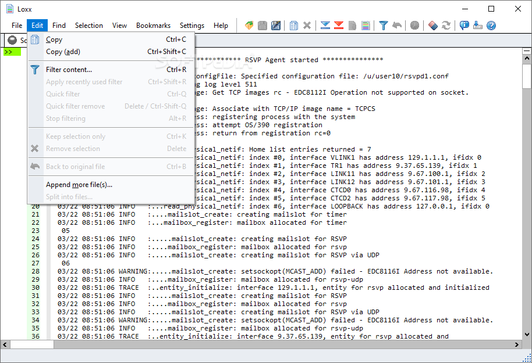Click the WARNING text on line 34

tap(133, 320)
